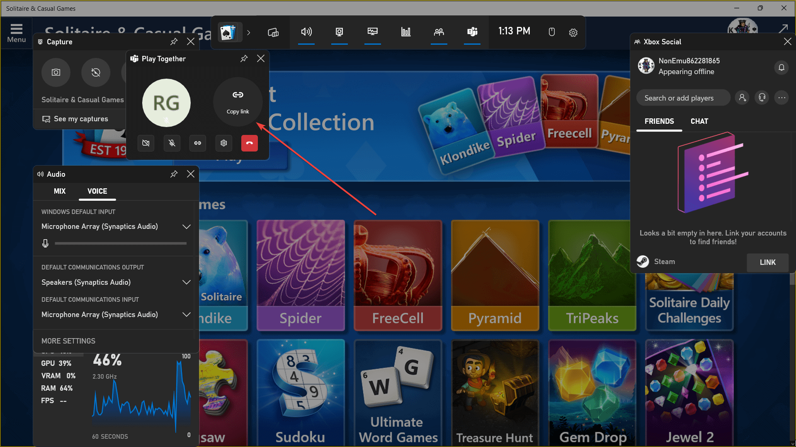This screenshot has width=796, height=447.
Task: Expand Default Communications Input dropdown
Action: tap(186, 315)
